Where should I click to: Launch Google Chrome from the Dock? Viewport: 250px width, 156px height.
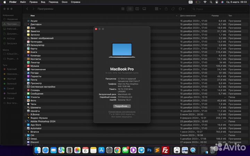117,150
